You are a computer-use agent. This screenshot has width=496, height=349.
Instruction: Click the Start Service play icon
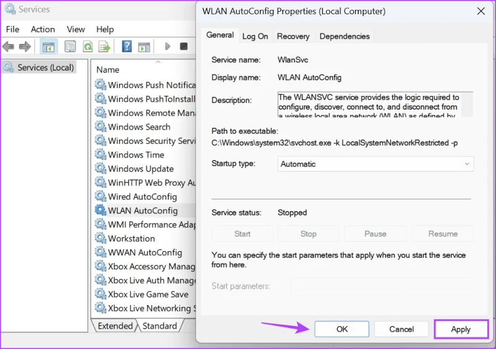(x=167, y=46)
